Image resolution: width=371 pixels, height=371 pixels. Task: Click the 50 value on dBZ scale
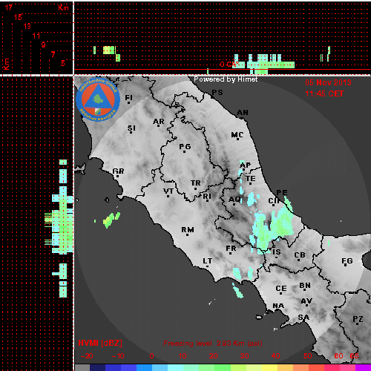[x=308, y=356]
